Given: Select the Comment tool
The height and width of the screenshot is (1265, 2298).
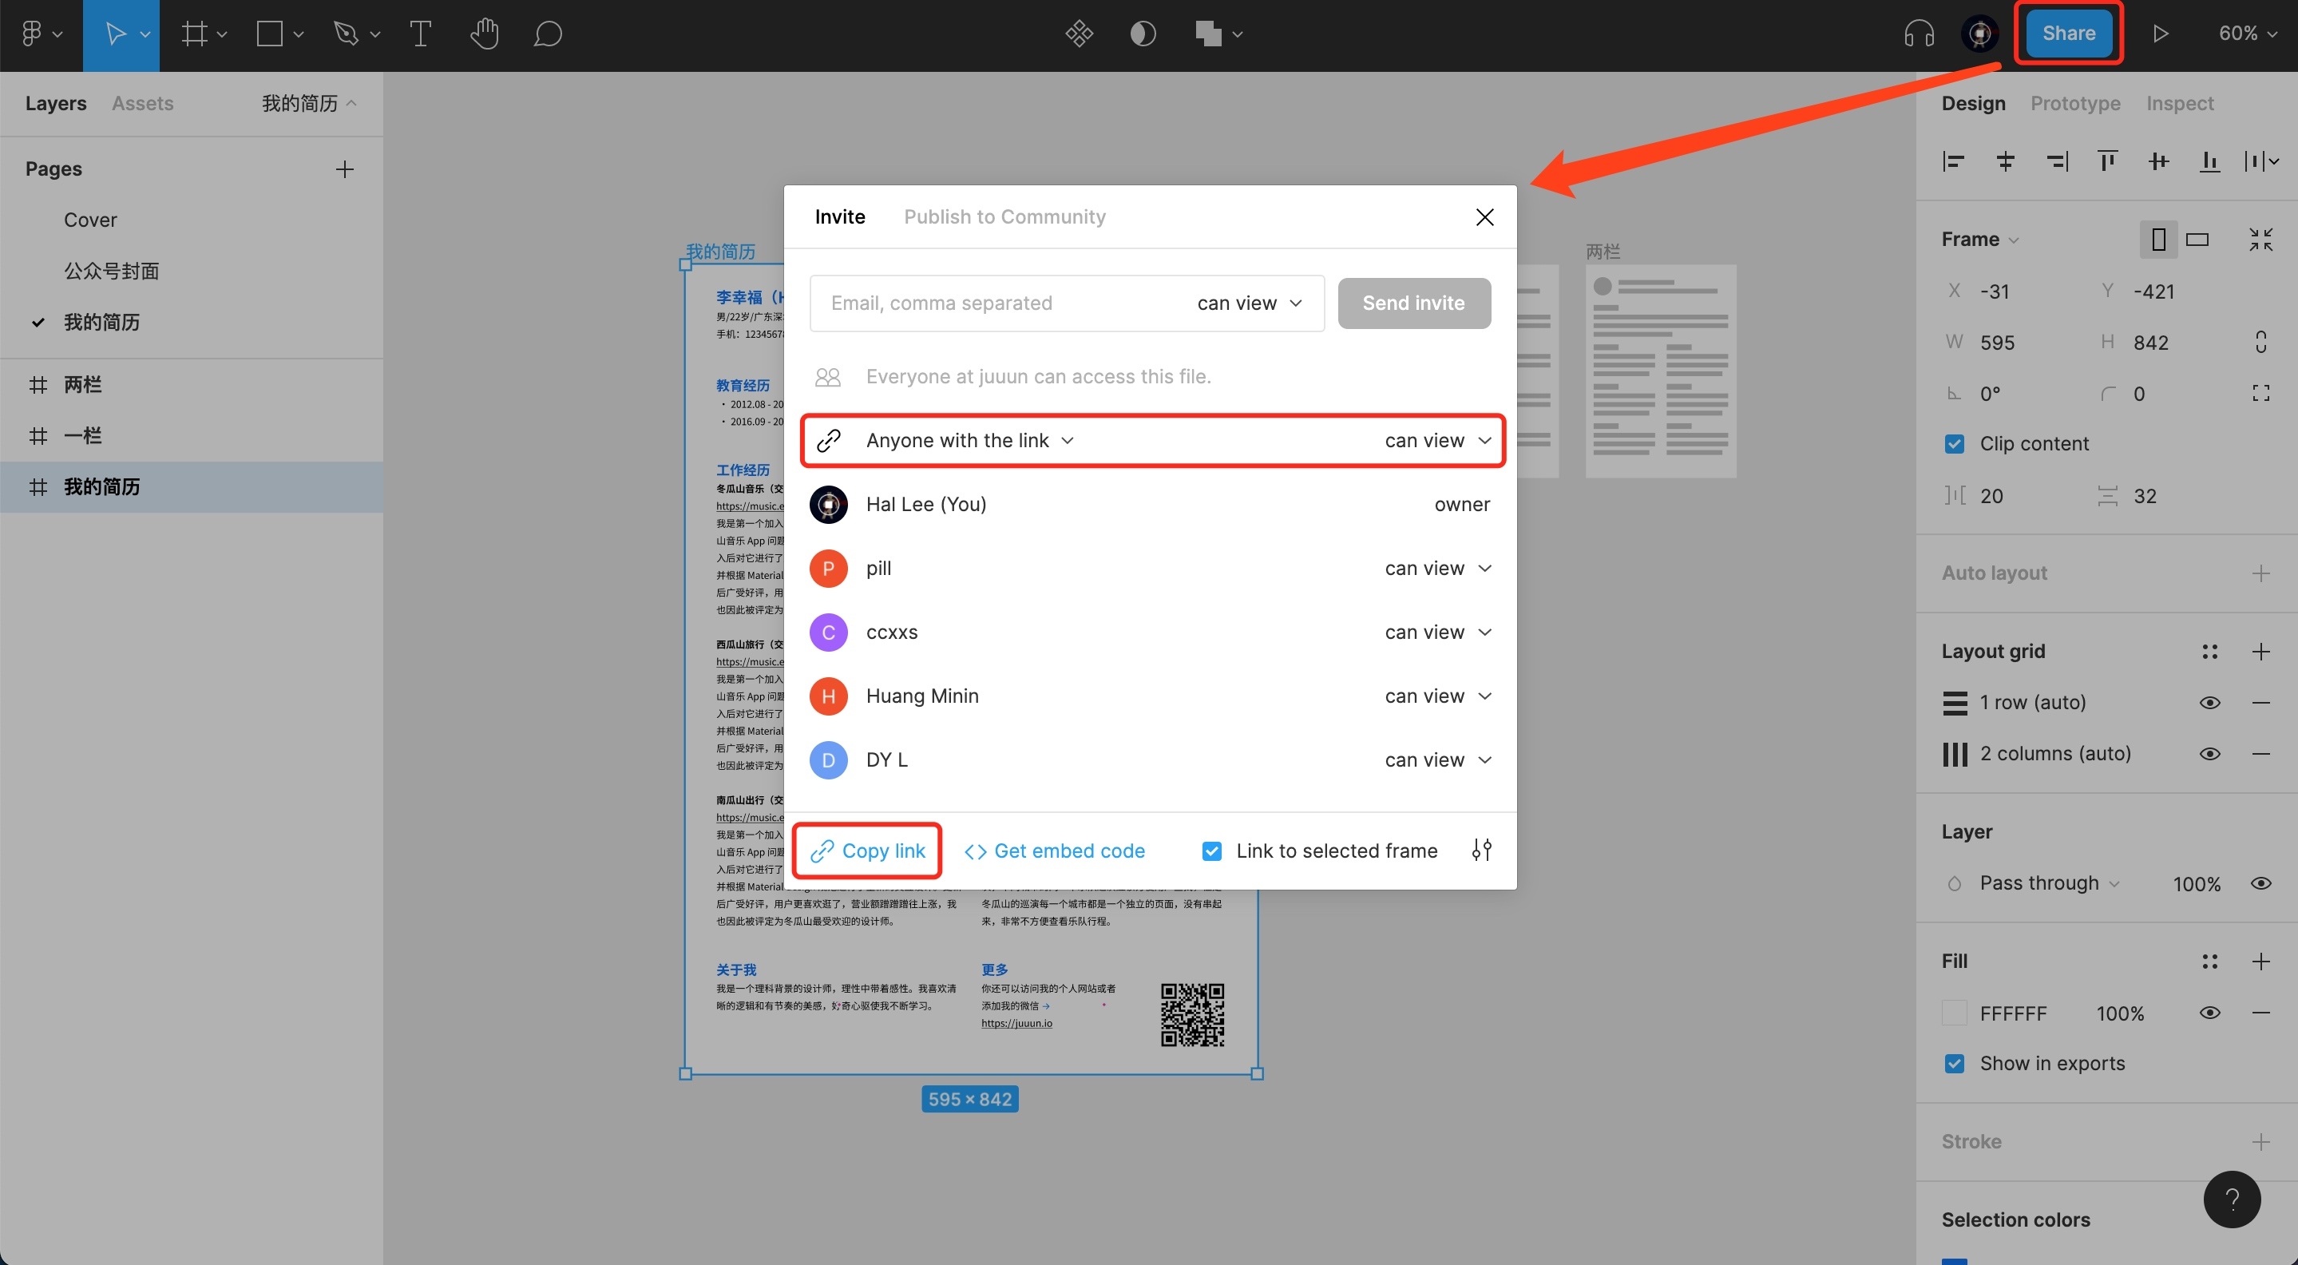Looking at the screenshot, I should (547, 34).
